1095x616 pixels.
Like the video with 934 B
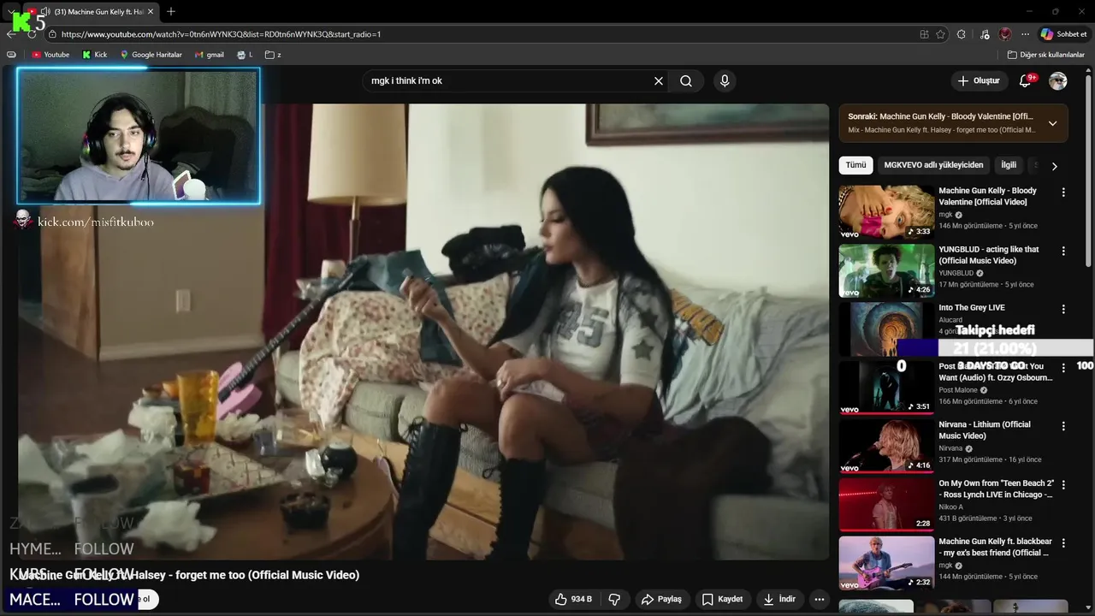click(x=574, y=599)
